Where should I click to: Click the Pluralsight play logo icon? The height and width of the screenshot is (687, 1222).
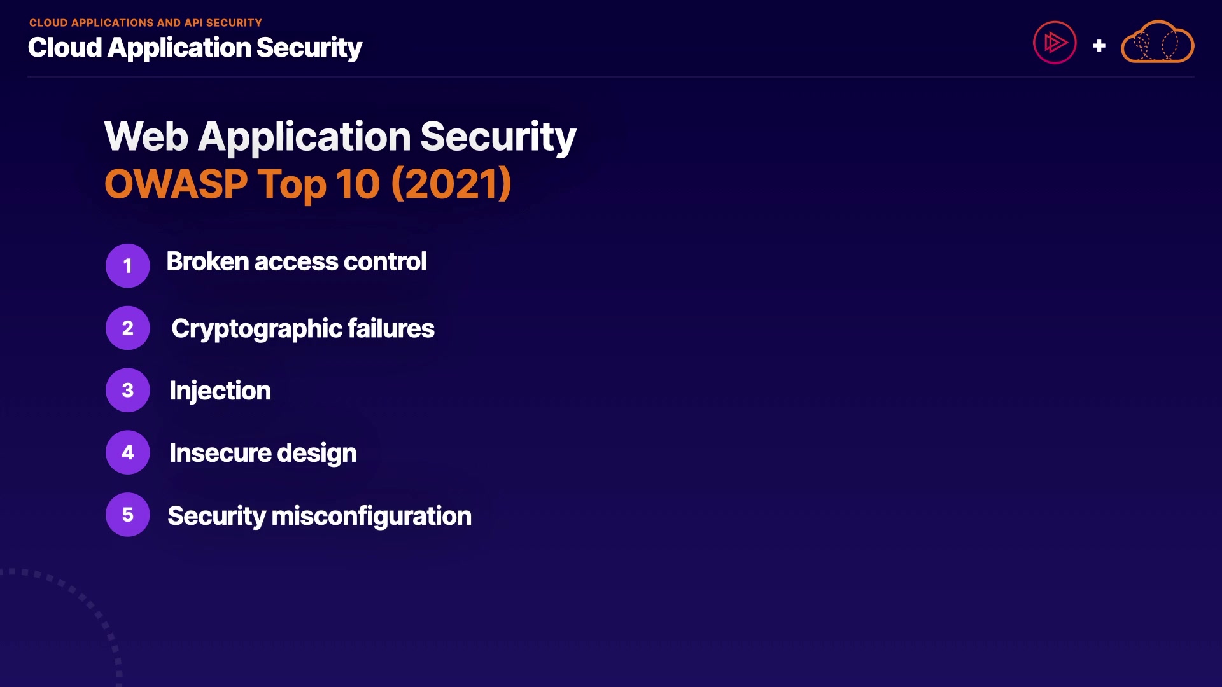(1055, 43)
